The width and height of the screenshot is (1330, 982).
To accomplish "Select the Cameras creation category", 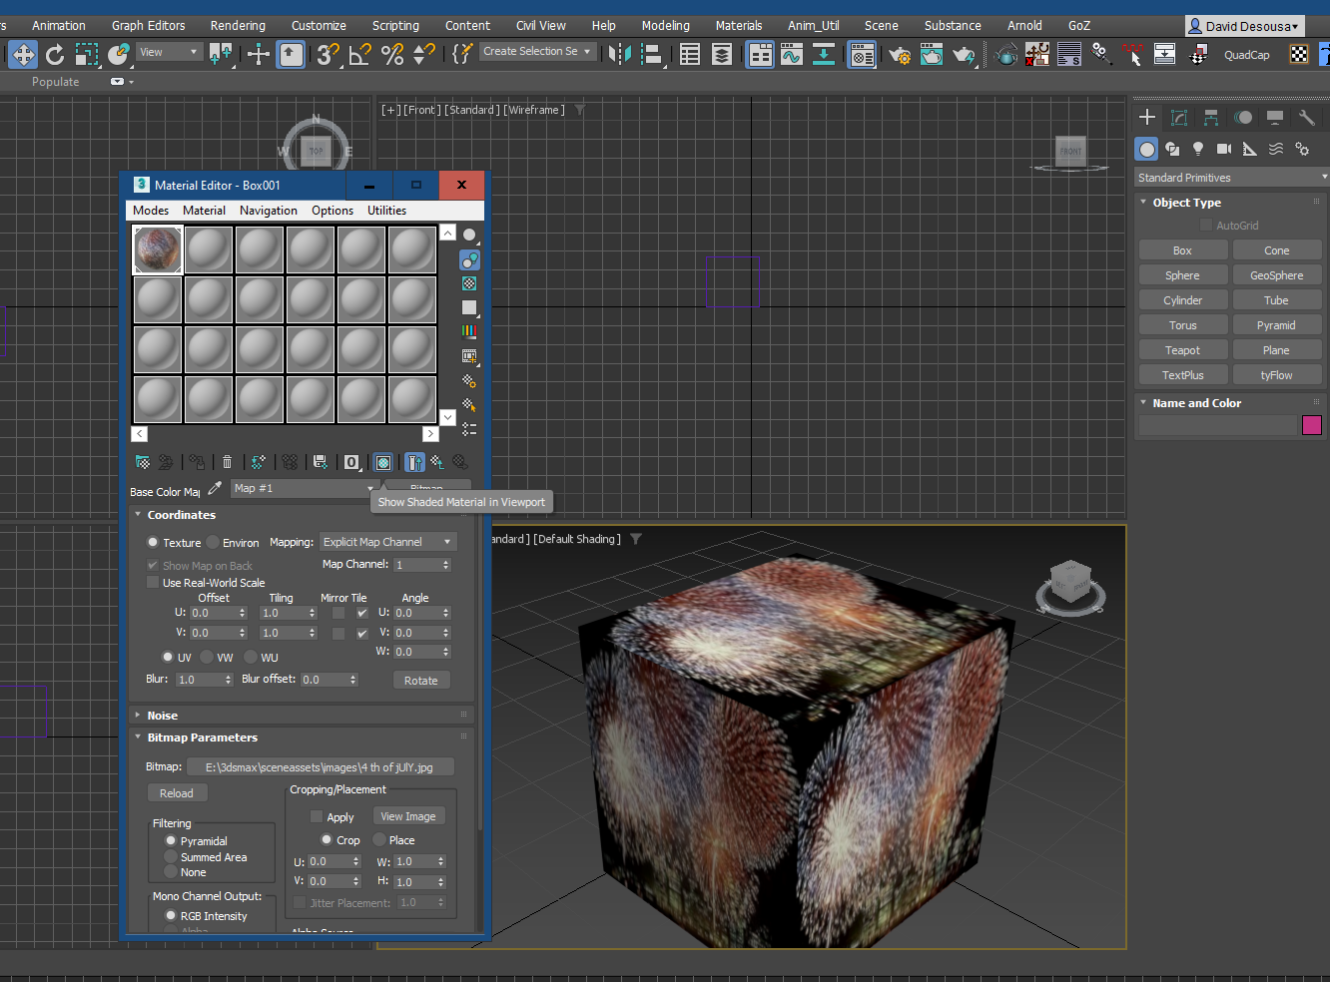I will [1224, 148].
